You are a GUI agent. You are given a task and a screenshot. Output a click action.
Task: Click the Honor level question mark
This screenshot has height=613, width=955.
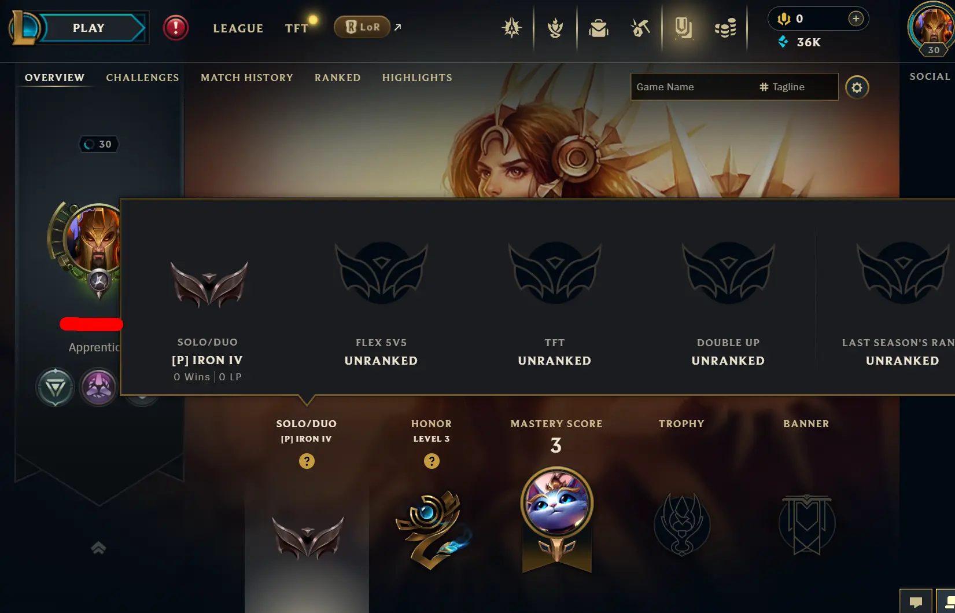(x=432, y=461)
